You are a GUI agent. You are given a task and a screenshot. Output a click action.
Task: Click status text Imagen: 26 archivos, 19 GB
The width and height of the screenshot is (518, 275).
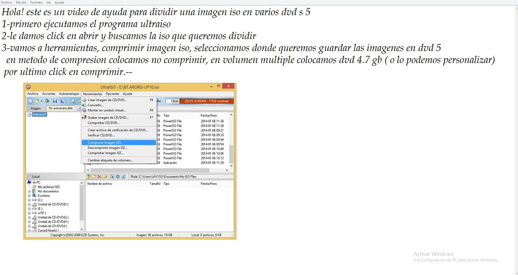click(x=154, y=235)
